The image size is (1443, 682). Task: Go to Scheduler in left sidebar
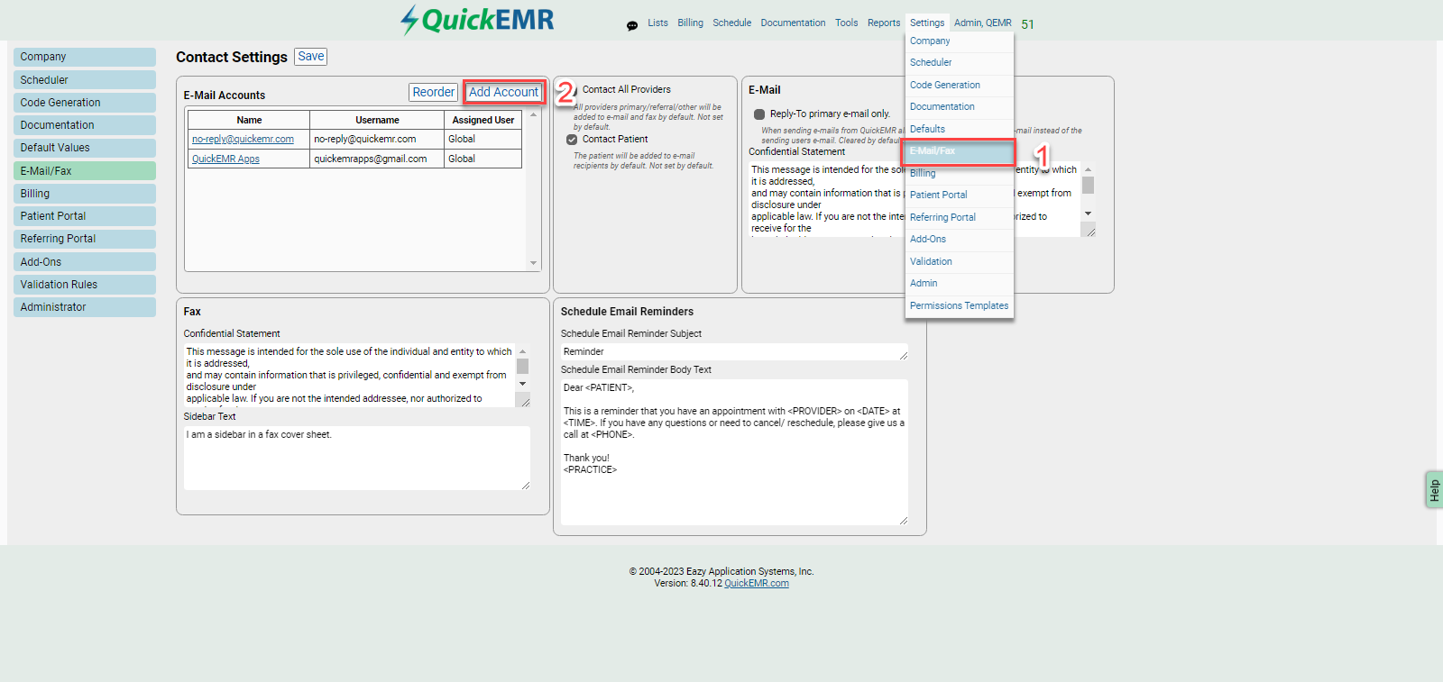click(x=85, y=80)
